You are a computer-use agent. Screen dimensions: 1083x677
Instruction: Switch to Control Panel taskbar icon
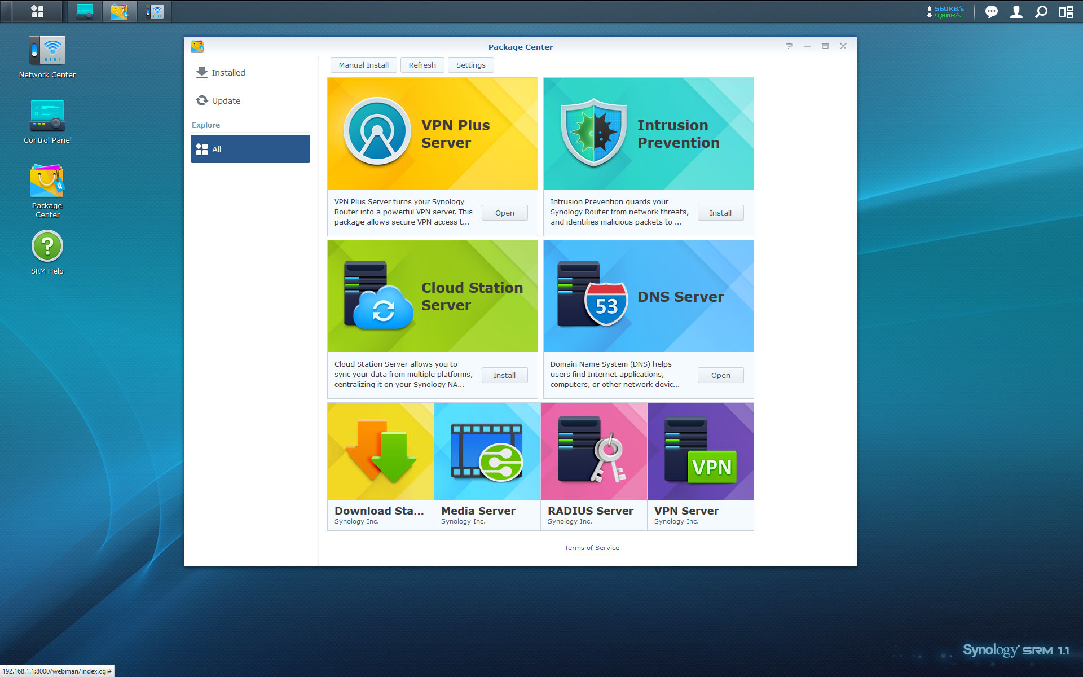pyautogui.click(x=85, y=11)
